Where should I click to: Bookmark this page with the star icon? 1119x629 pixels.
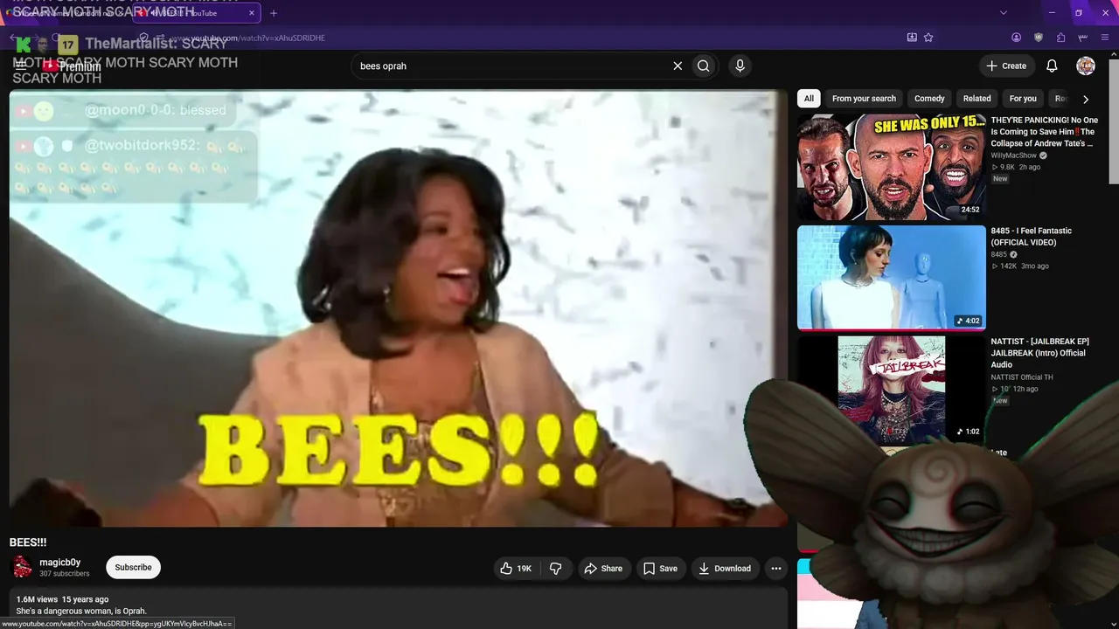coord(928,38)
